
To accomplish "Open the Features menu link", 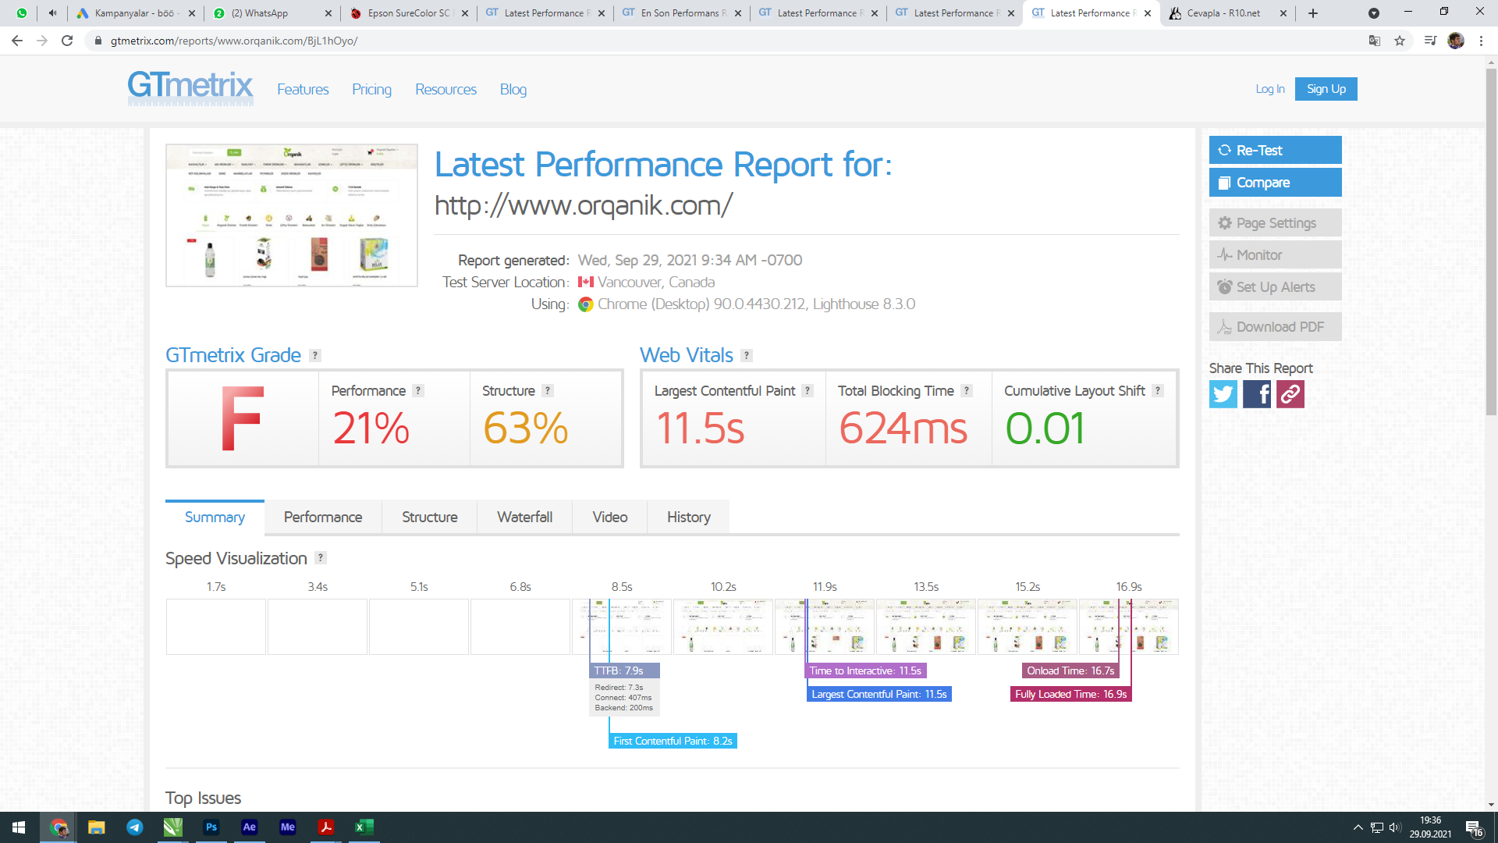I will click(303, 90).
